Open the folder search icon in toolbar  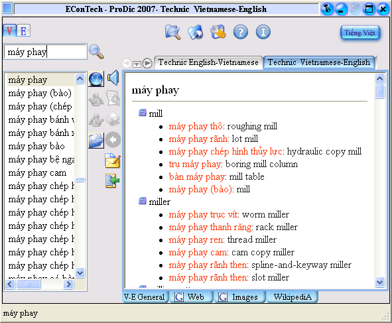click(x=172, y=32)
